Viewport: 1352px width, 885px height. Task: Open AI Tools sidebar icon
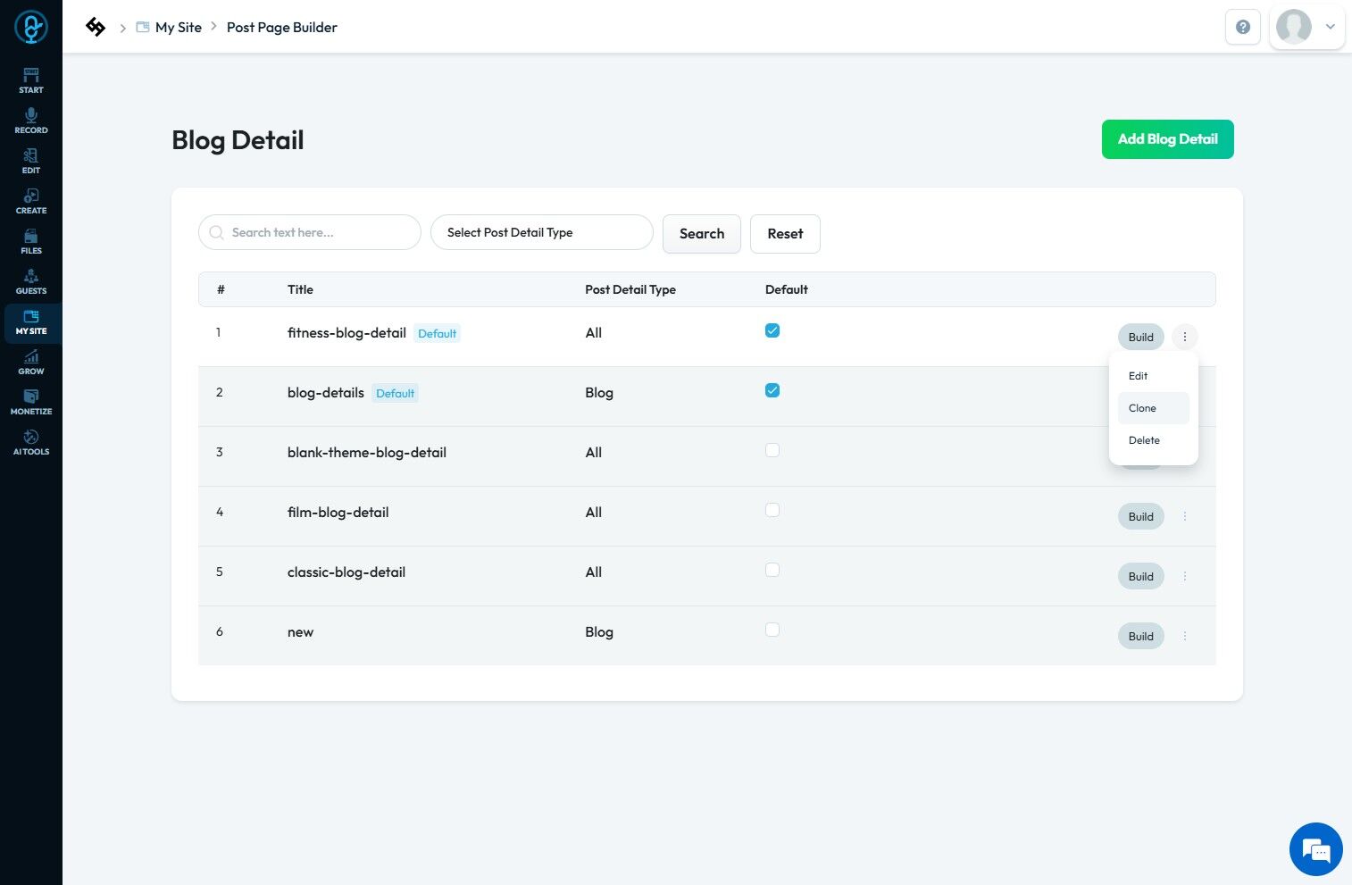coord(31,442)
